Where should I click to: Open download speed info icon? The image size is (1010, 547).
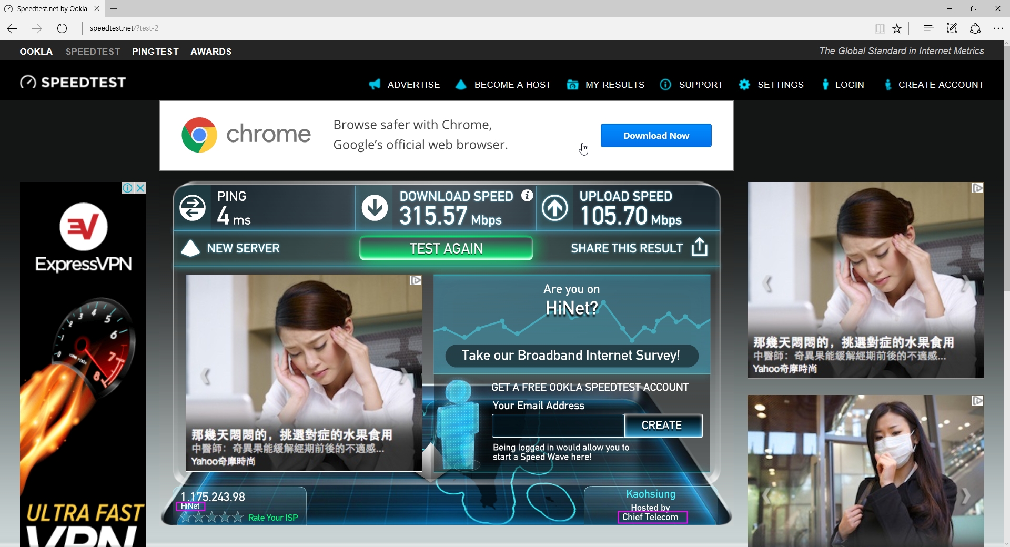point(527,196)
